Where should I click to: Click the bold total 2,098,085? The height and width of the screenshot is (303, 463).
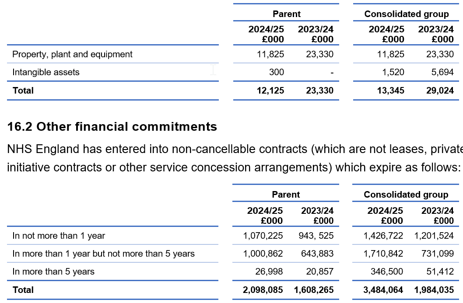tap(263, 289)
